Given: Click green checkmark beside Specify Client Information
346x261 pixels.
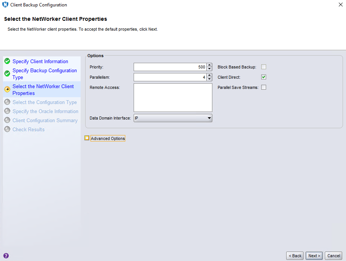Looking at the screenshot, I should (7, 61).
